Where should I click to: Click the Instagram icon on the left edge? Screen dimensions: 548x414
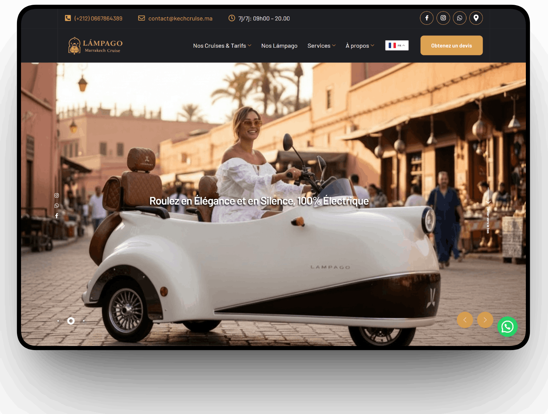tap(56, 195)
